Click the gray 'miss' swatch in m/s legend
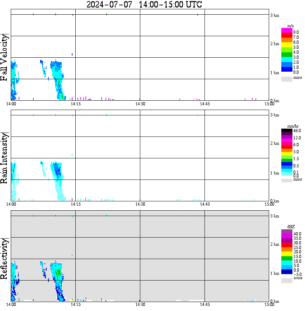305x311 pixels. [x=287, y=79]
